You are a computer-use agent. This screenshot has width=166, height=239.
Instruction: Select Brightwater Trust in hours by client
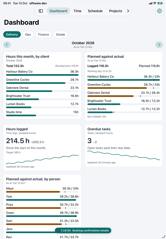(x=18, y=96)
